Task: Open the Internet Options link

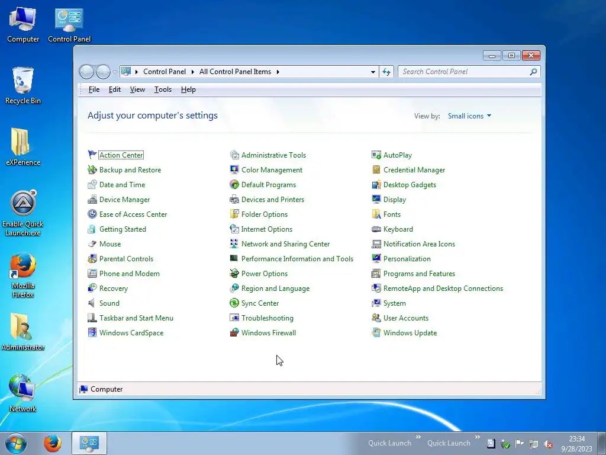Action: (x=267, y=229)
